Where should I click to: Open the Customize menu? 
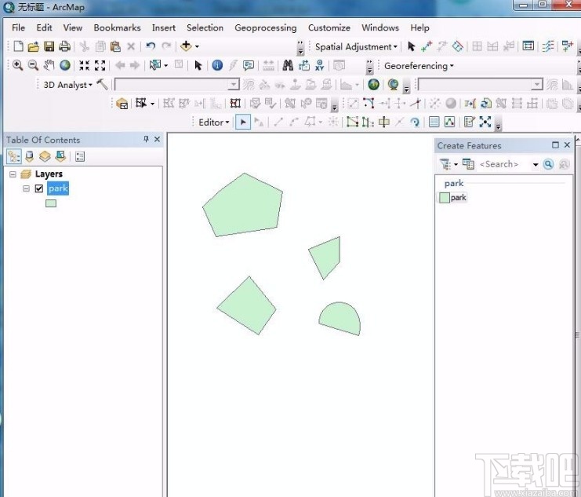(329, 27)
